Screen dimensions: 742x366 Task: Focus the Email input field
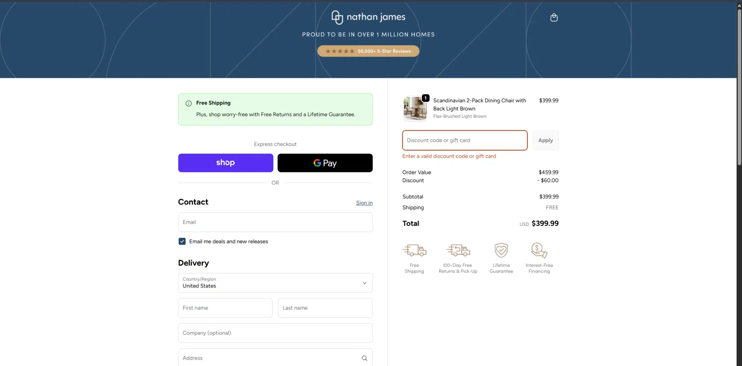(x=276, y=222)
